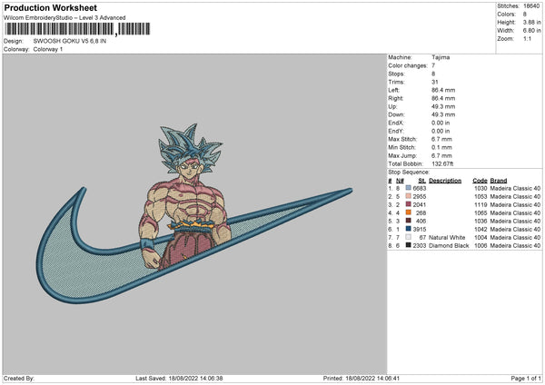Image resolution: width=545 pixels, height=385 pixels.
Task: Click the Natural White color swatch
Action: tap(409, 237)
